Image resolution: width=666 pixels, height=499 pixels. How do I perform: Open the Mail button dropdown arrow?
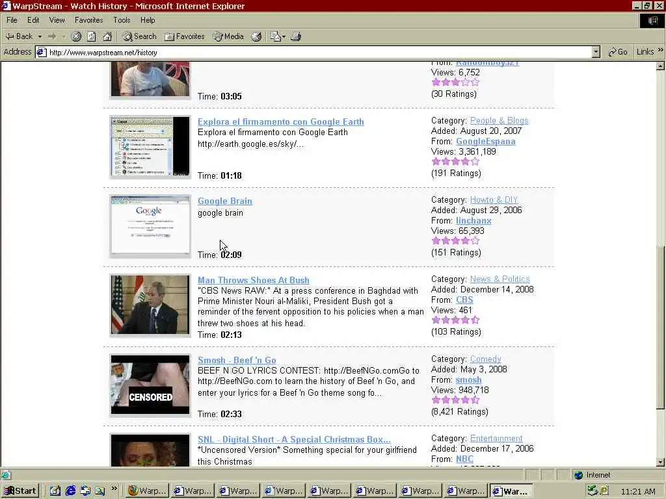[284, 36]
